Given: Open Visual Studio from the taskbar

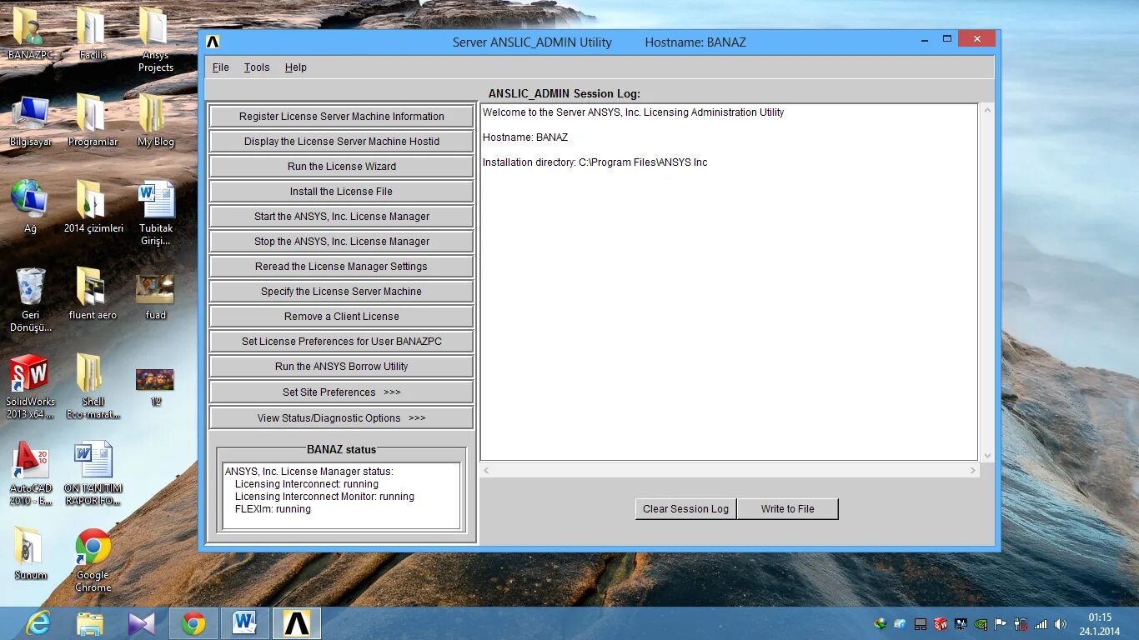Looking at the screenshot, I should 142,623.
